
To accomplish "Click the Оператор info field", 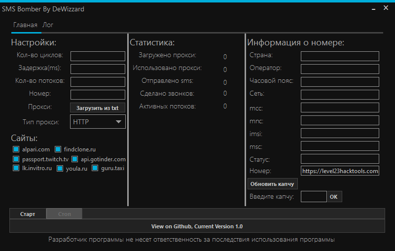I will [x=340, y=69].
